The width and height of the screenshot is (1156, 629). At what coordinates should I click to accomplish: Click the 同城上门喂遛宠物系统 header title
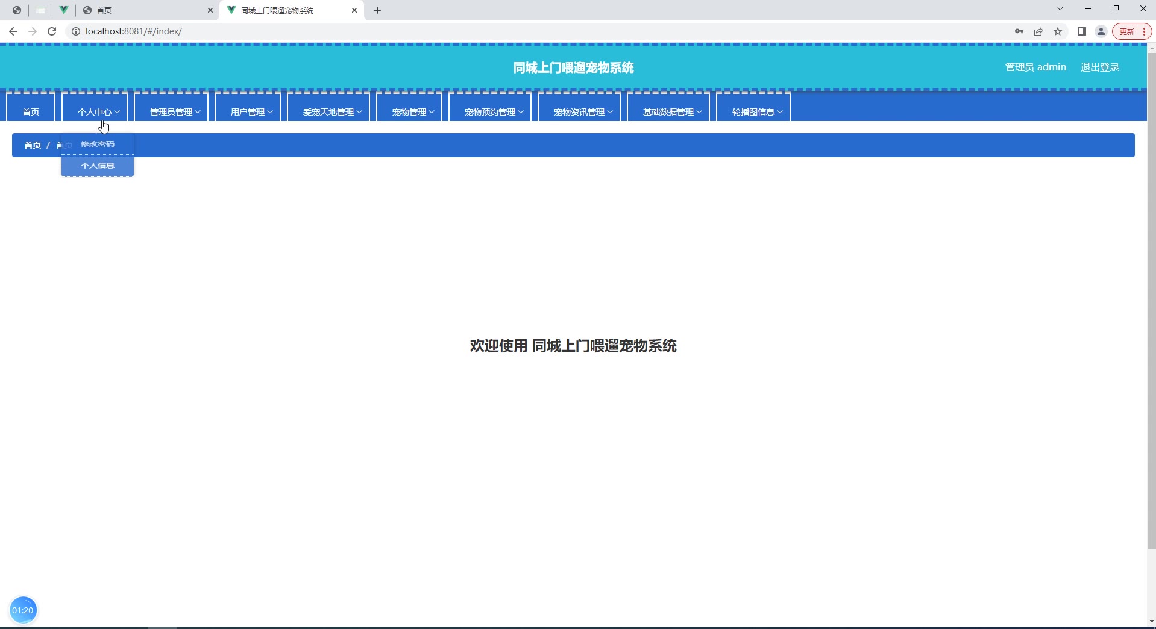coord(573,68)
